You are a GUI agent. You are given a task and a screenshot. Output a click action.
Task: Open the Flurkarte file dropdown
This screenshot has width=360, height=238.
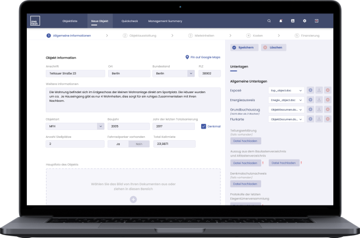[286, 119]
